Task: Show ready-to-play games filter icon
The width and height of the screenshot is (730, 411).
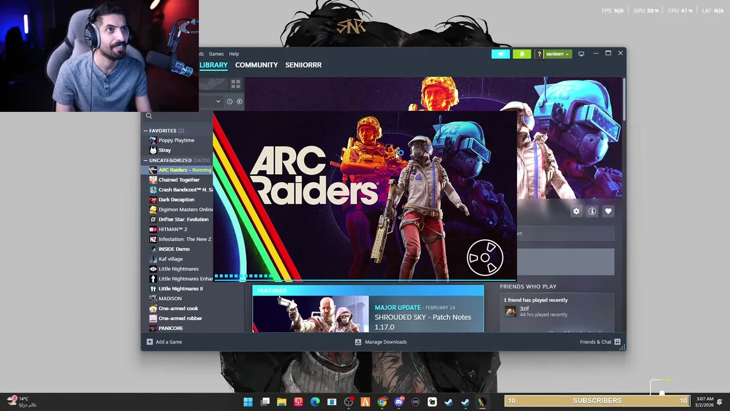Action: 240,102
